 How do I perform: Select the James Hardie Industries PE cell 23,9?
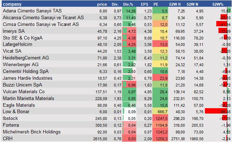[160, 78]
